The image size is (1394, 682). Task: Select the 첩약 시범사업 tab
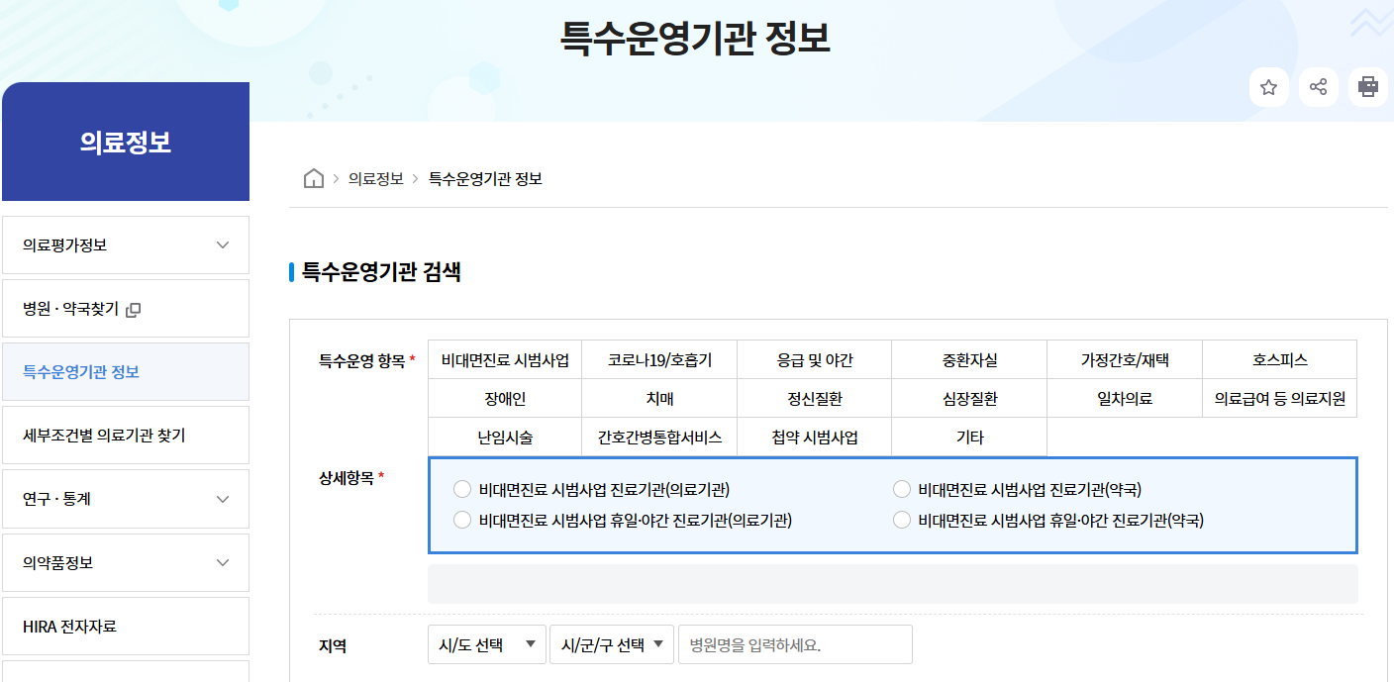815,438
